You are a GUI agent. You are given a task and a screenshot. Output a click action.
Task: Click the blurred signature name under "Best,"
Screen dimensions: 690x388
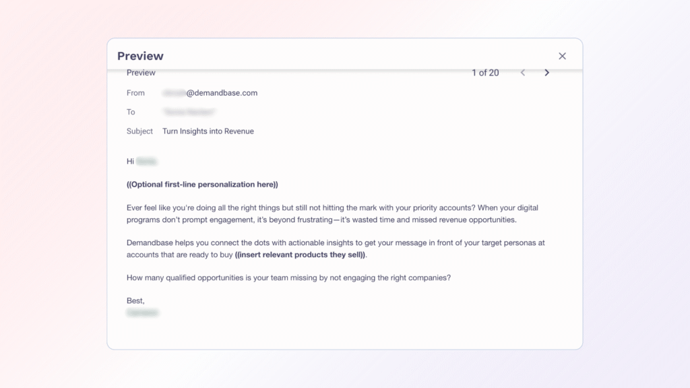tap(142, 313)
